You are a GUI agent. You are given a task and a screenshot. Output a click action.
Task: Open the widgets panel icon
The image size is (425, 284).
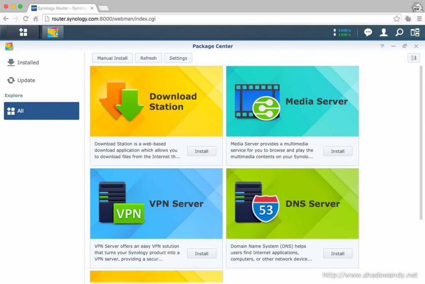pyautogui.click(x=415, y=32)
